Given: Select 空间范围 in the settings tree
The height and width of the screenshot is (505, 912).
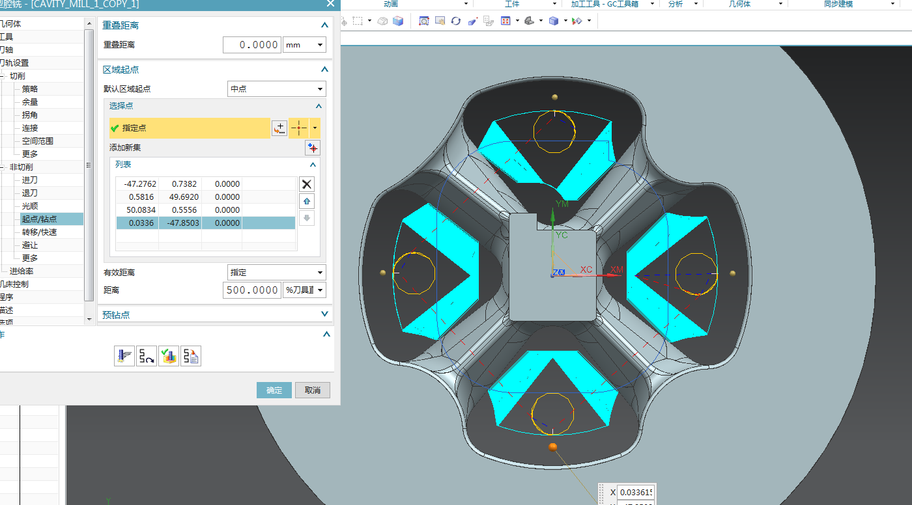Looking at the screenshot, I should pos(38,141).
